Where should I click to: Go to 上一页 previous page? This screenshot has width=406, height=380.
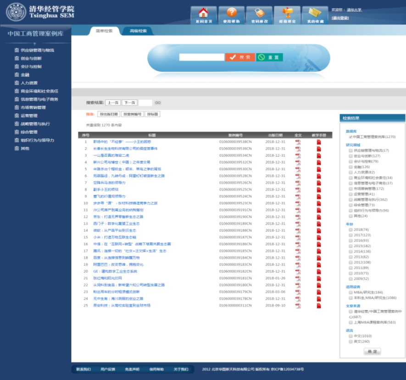point(113,103)
